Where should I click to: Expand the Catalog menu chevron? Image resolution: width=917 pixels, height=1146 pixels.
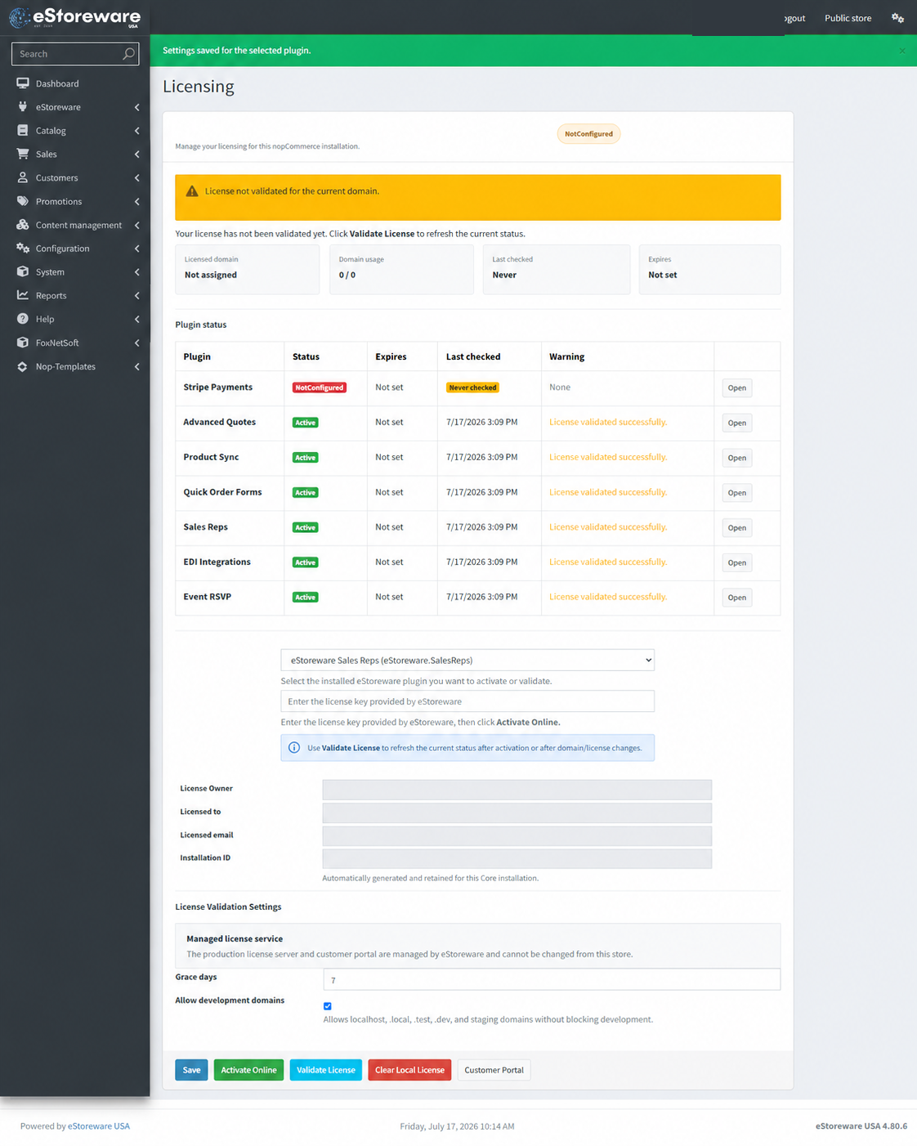point(137,131)
